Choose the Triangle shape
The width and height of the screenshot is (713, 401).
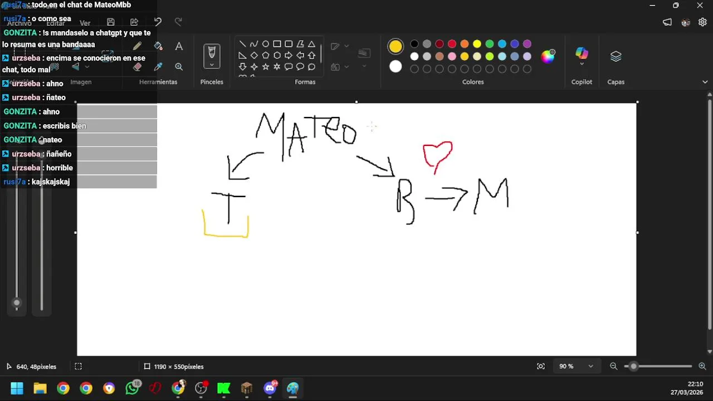(x=311, y=44)
